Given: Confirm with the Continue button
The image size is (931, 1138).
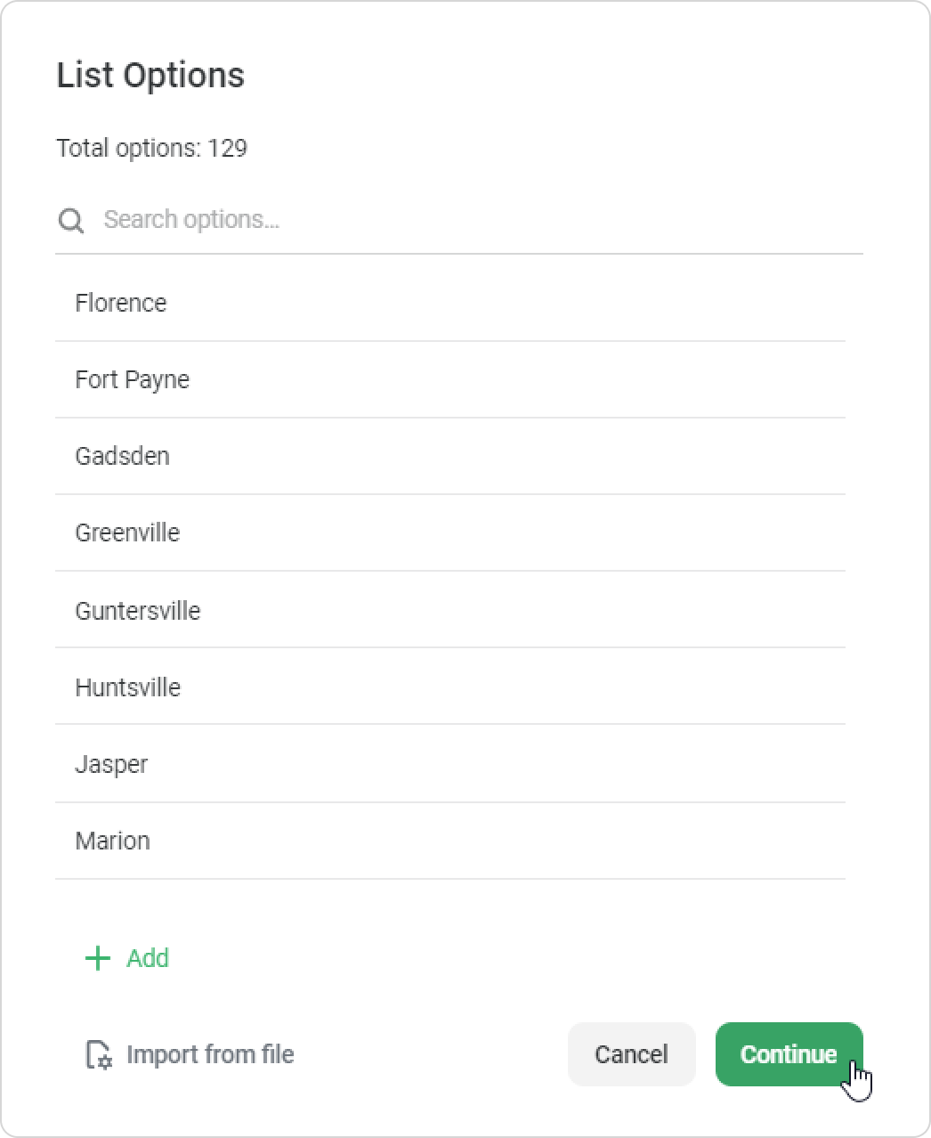Looking at the screenshot, I should tap(789, 1054).
